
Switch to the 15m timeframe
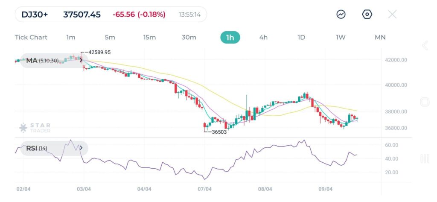[x=149, y=37]
